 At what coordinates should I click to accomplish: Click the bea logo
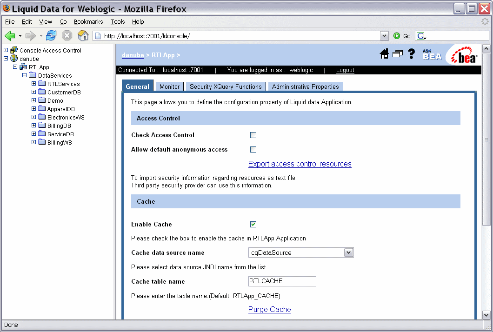(x=464, y=56)
